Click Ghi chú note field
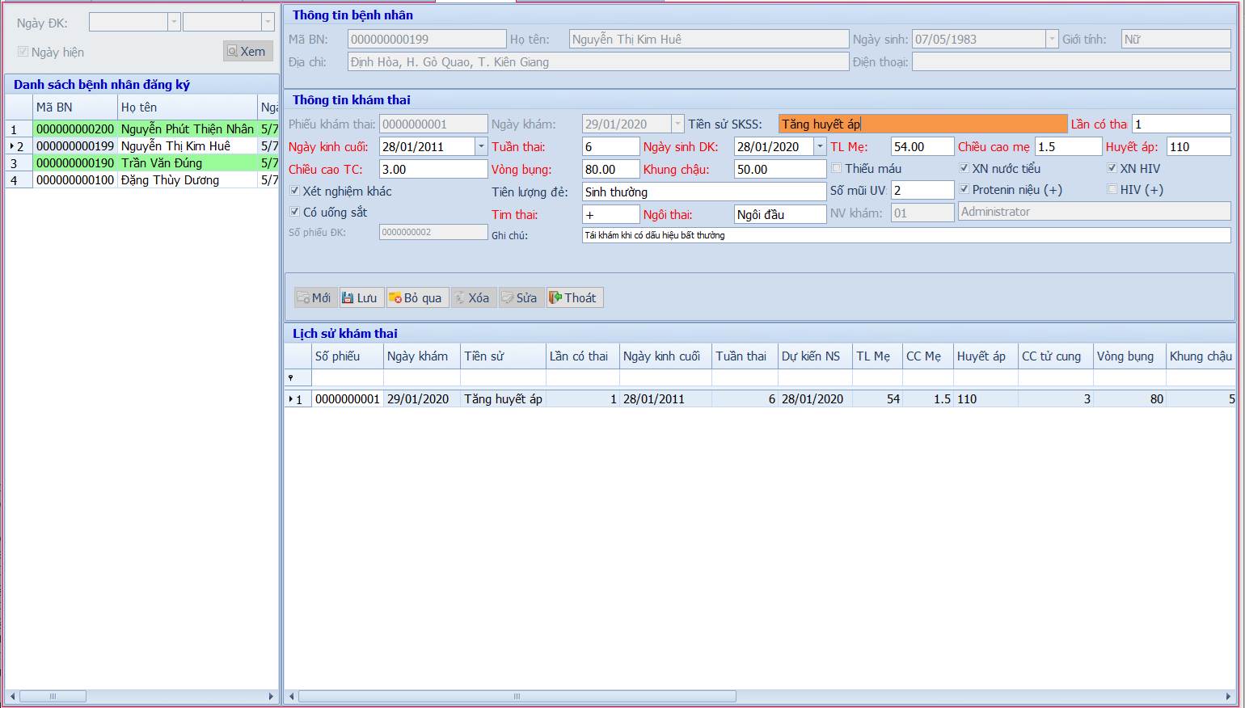The width and height of the screenshot is (1245, 708). 906,235
